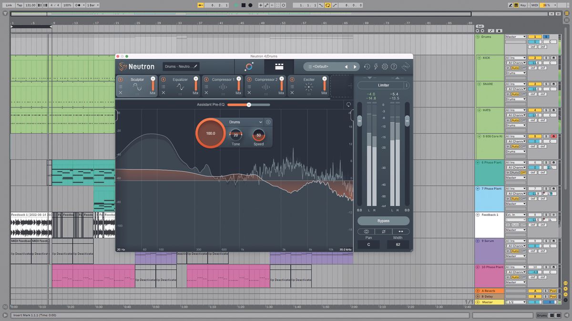Solo the Drums track
The height and width of the screenshot is (321, 572).
tap(545, 36)
